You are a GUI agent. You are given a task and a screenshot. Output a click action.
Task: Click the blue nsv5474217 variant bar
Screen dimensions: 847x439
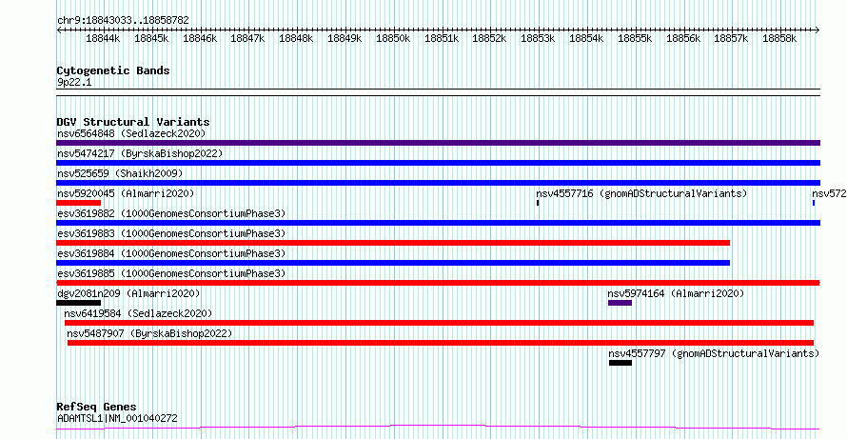(x=438, y=163)
